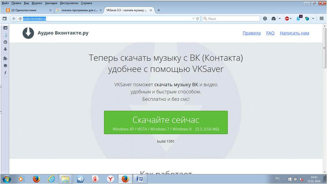
Task: Open the Downloads panel in the sidebar
Action: click(5, 49)
